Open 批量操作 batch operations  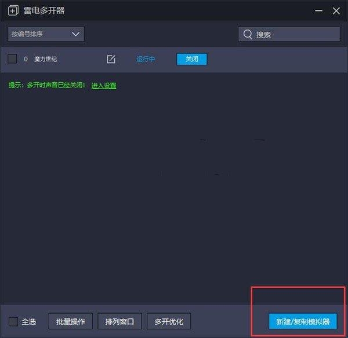71,321
